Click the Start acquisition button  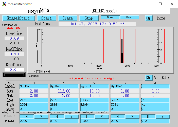[x=47, y=18]
